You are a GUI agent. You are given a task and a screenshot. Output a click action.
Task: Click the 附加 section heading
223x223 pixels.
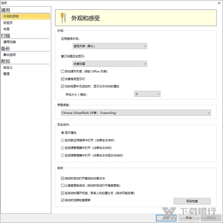point(6,61)
